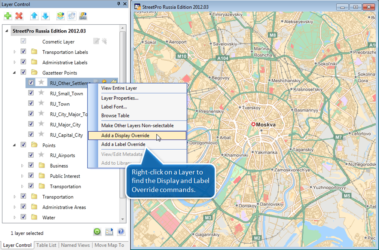Click the star style swatch of RU_Capital_City
This screenshot has width=379, height=250.
(x=41, y=134)
